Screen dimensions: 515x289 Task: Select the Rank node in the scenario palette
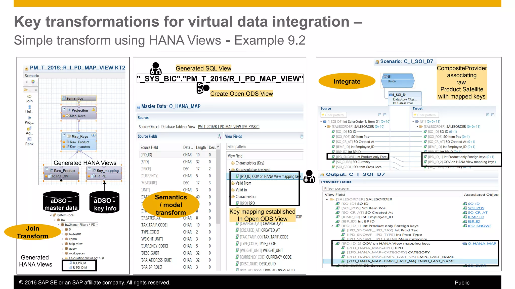coord(29,142)
